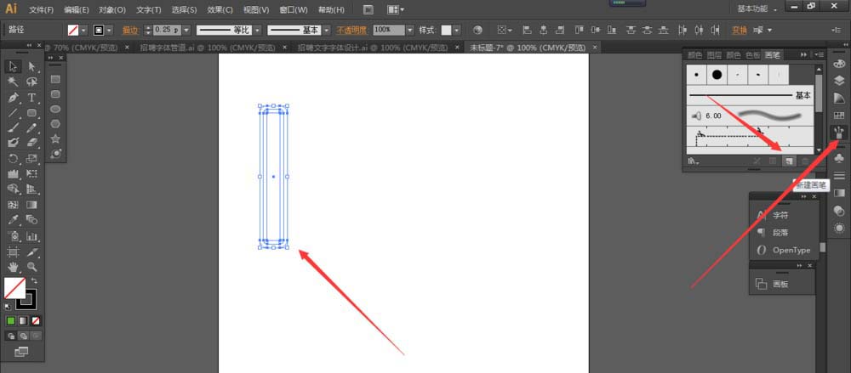Switch to 招聘文字字体设计.ai document tab
Image resolution: width=851 pixels, height=373 pixels.
click(373, 48)
